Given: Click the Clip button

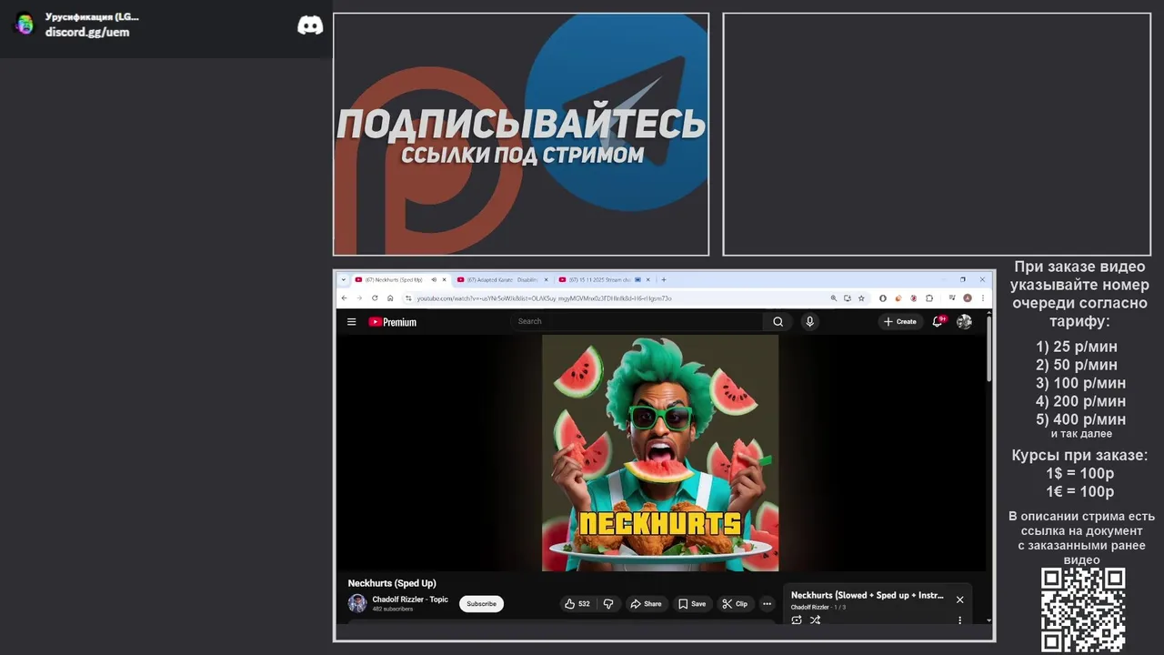Looking at the screenshot, I should pos(735,604).
